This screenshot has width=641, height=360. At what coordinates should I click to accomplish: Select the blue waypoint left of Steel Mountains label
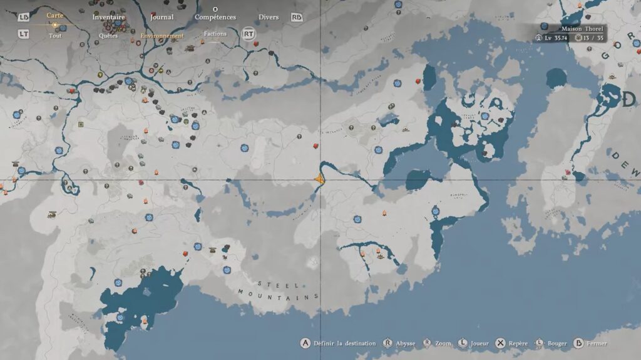click(227, 270)
